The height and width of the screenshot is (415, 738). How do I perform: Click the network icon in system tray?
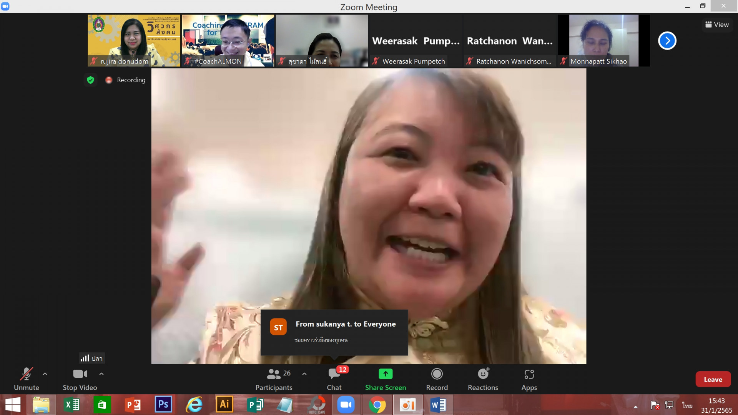[669, 405]
